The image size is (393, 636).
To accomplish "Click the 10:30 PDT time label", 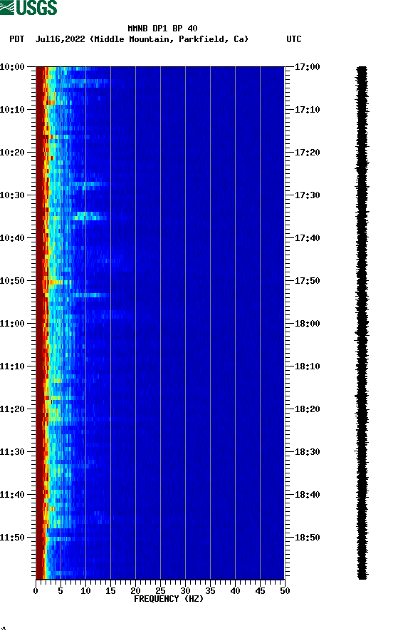I will coord(12,195).
